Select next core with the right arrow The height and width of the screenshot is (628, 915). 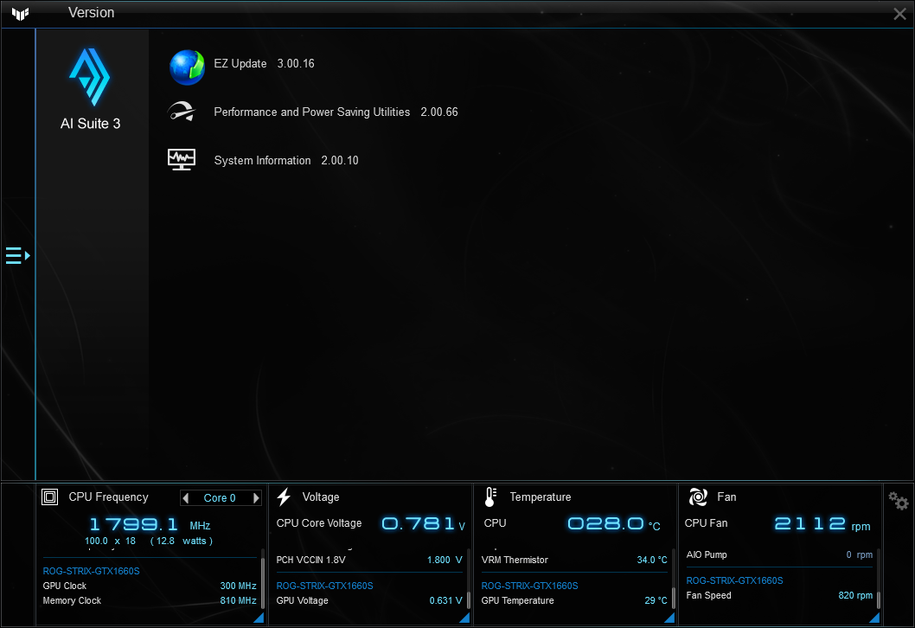click(x=255, y=497)
